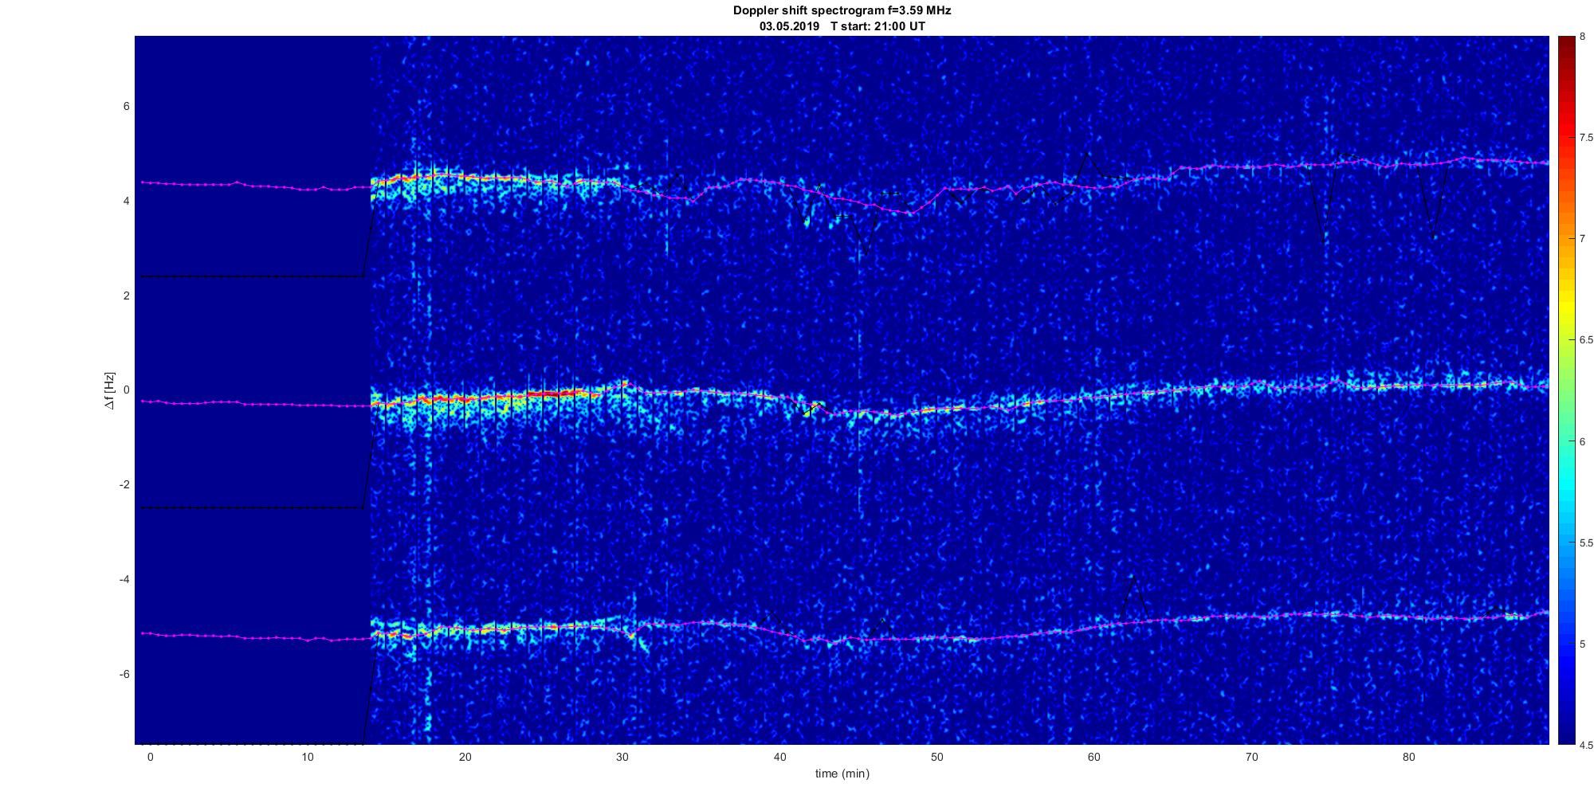Click the colorbar tick label "7.5"
This screenshot has width=1594, height=799.
click(1586, 138)
